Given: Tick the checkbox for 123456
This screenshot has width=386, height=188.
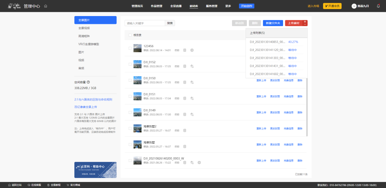Looking at the screenshot, I should (130, 48).
